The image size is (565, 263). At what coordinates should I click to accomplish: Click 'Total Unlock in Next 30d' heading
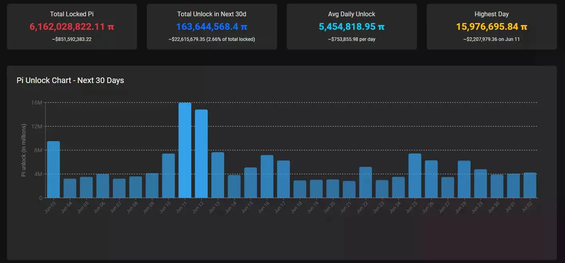tap(212, 14)
